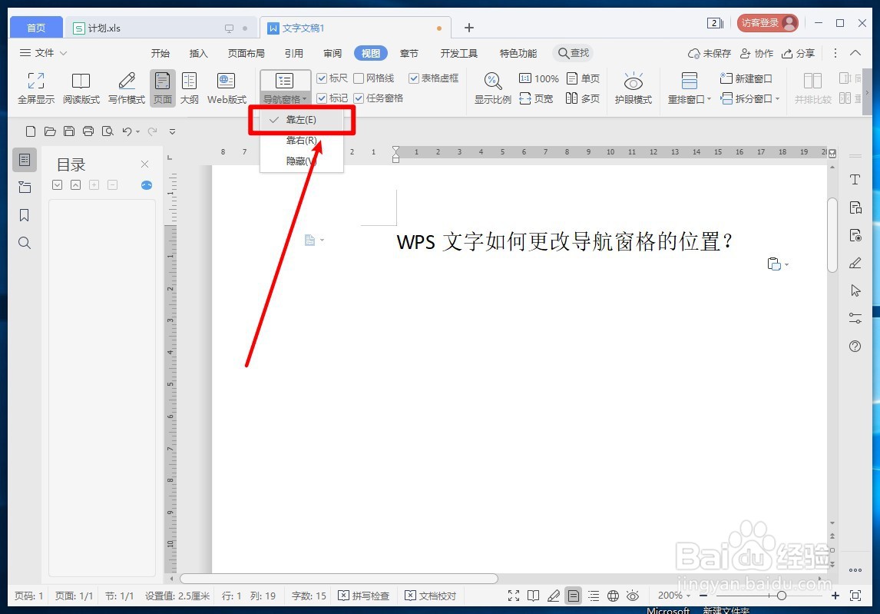Expand the split window (拆分窗口) dropdown
The image size is (880, 614).
[750, 99]
